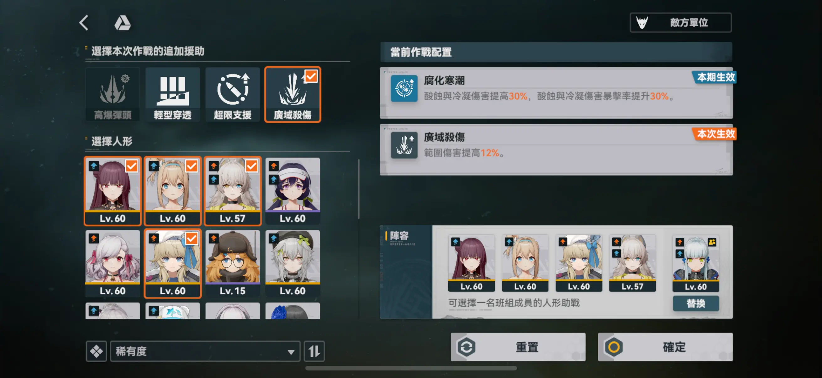822x378 pixels.
Task: Click the 重置 reset button
Action: click(x=518, y=347)
